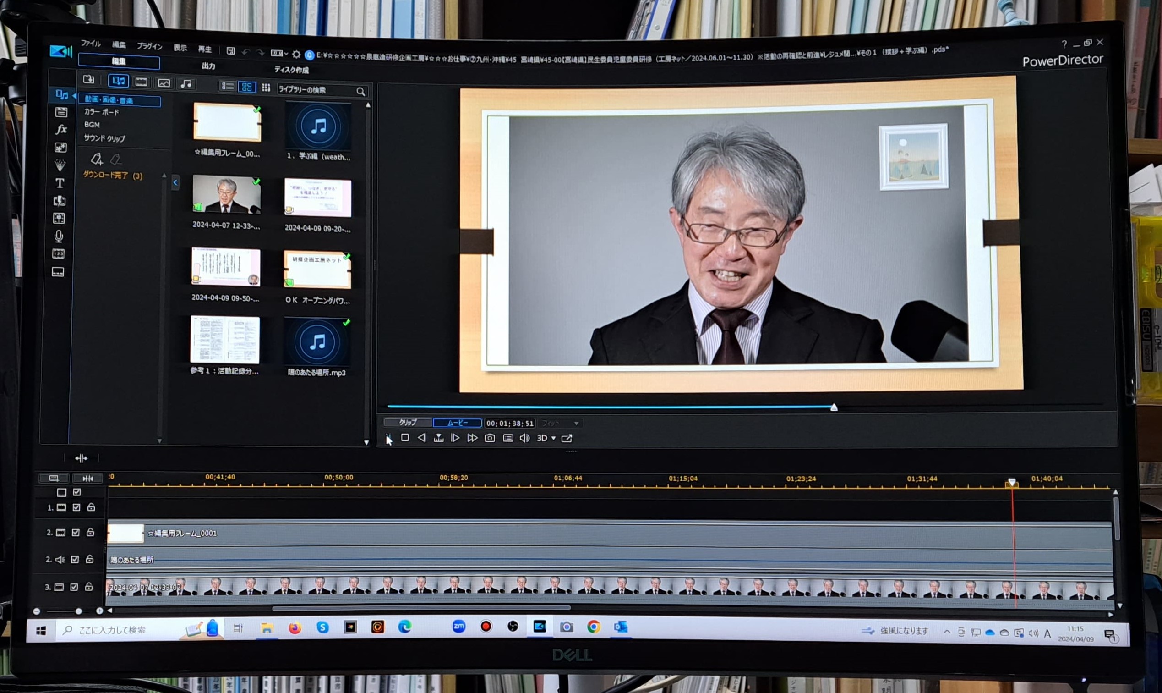Open the Title Room T icon
This screenshot has width=1162, height=693.
(x=60, y=183)
